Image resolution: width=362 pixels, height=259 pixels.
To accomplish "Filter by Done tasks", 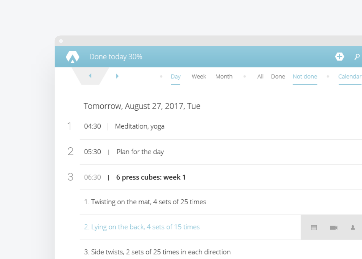I will coord(278,76).
